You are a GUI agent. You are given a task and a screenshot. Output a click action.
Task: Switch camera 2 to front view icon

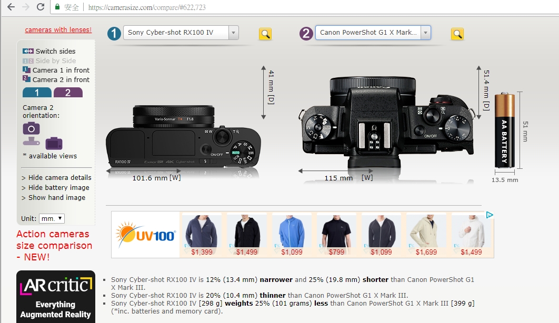click(x=32, y=128)
